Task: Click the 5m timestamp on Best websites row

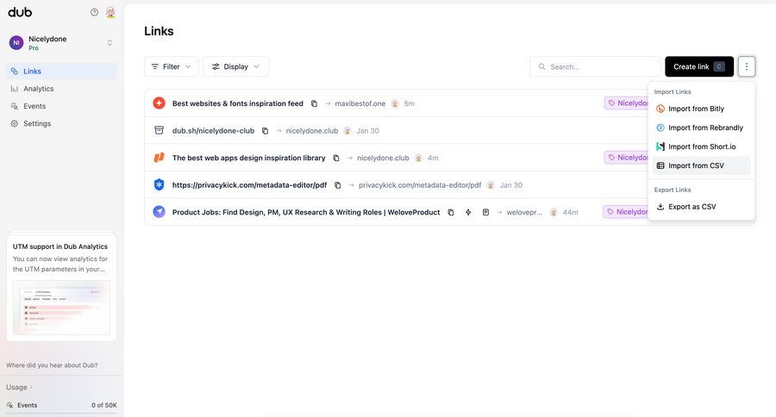Action: (x=410, y=103)
